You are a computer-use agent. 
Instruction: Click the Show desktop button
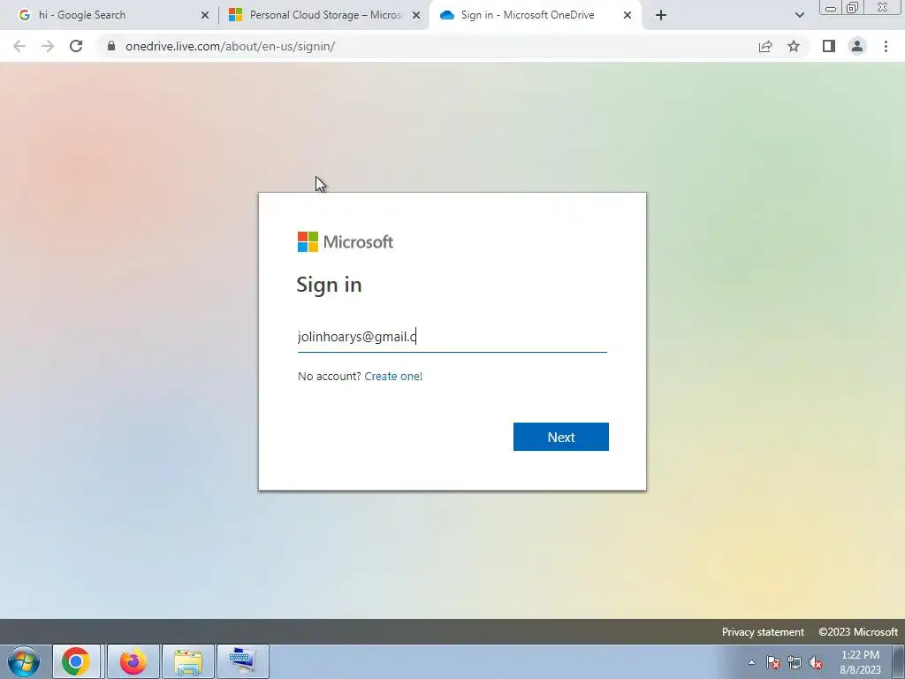pyautogui.click(x=899, y=661)
